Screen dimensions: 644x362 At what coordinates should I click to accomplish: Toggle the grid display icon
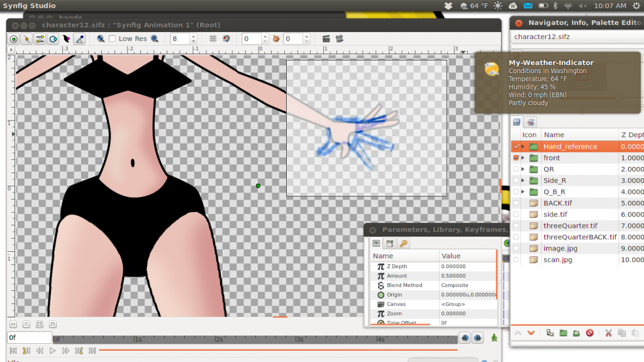(x=213, y=38)
